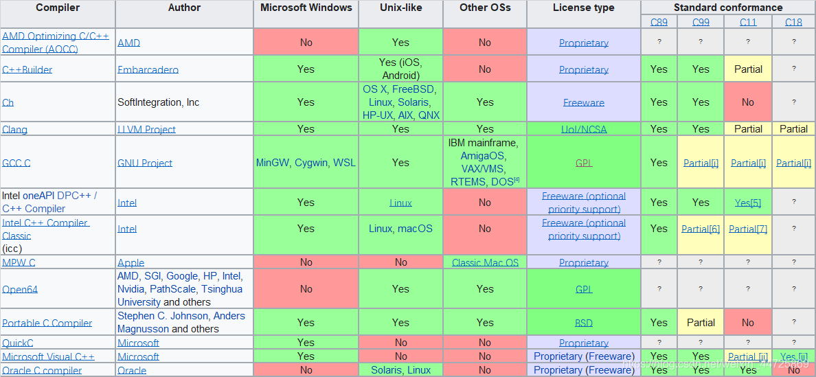Click the Linux link in Intel oneAPI row
Image resolution: width=816 pixels, height=377 pixels.
(x=400, y=203)
